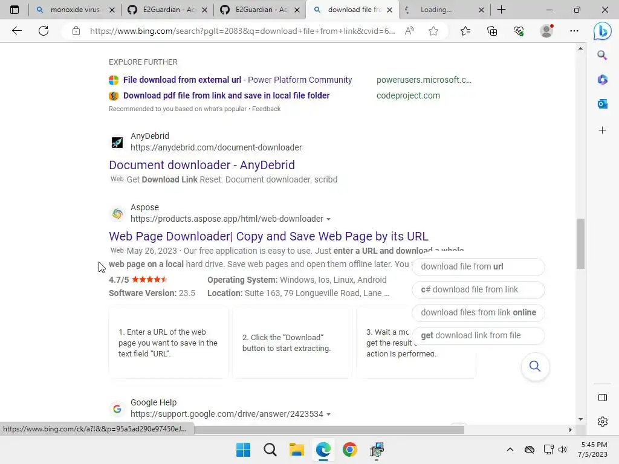Add a sidebar app with plus

(x=603, y=130)
